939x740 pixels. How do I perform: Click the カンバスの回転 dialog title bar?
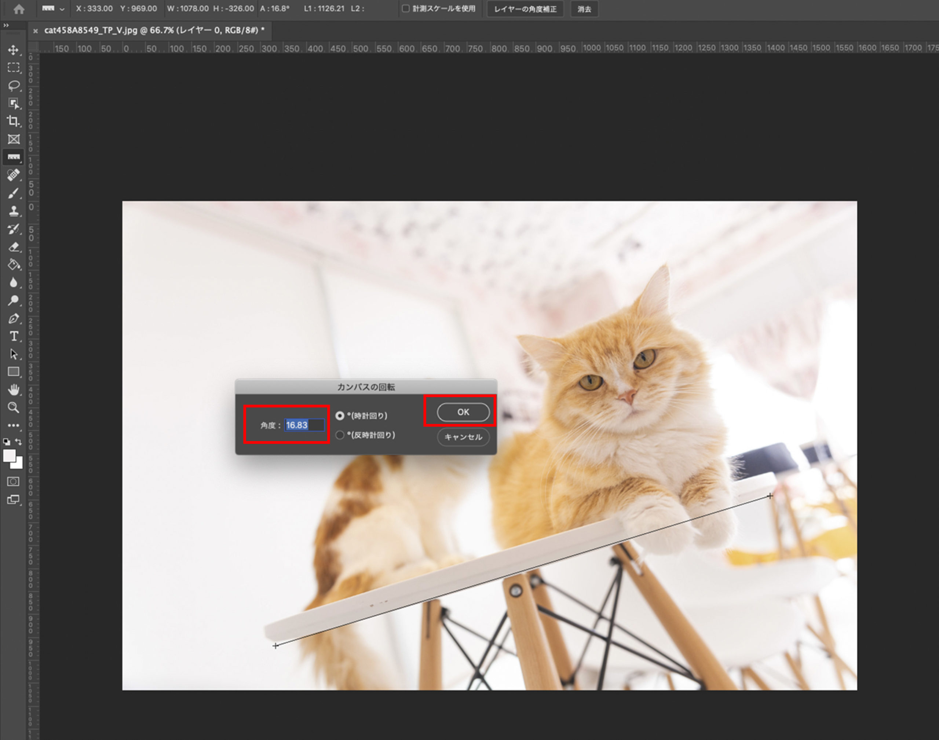[366, 387]
